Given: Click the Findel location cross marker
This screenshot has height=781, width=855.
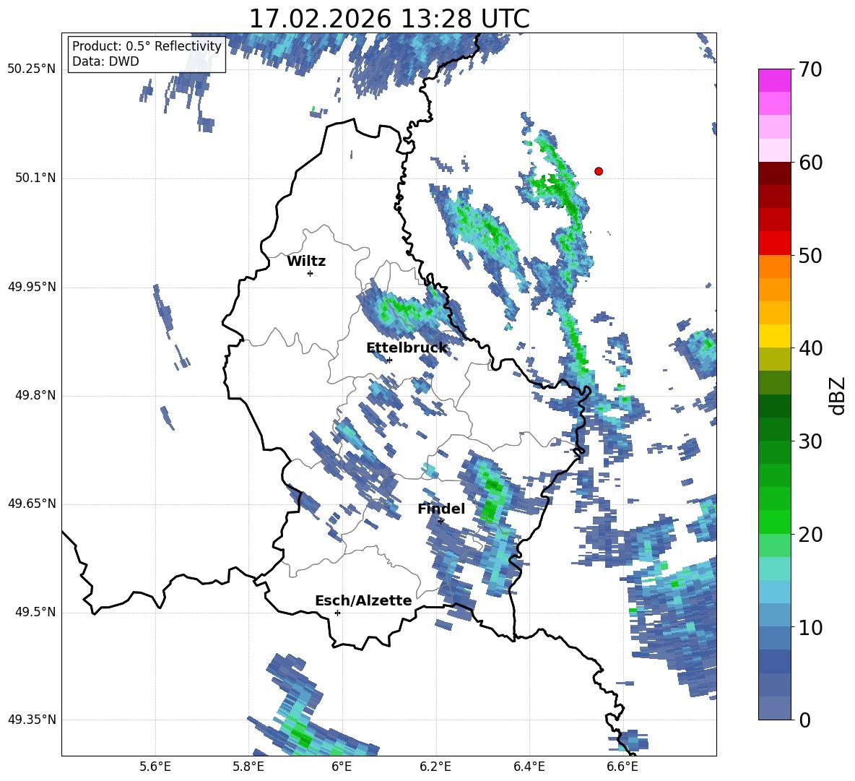Looking at the screenshot, I should (x=441, y=521).
